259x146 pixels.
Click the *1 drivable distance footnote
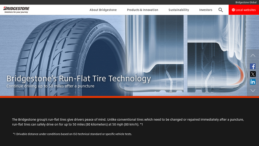[72, 134]
